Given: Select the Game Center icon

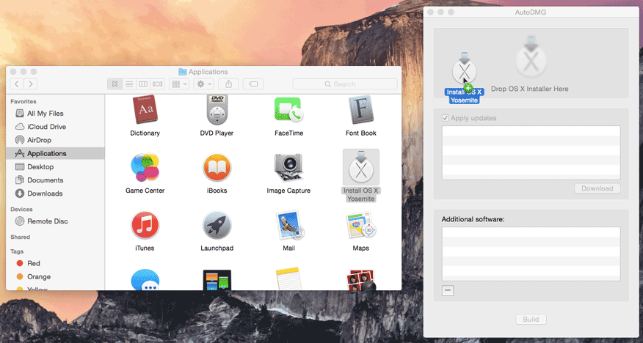Looking at the screenshot, I should coord(145,168).
